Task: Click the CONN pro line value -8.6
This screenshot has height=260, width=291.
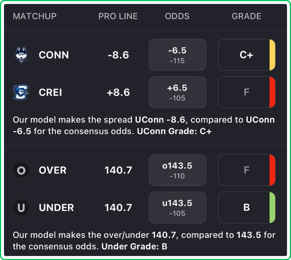Action: 118,55
